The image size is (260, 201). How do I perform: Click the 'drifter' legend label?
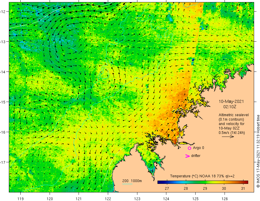196,156
